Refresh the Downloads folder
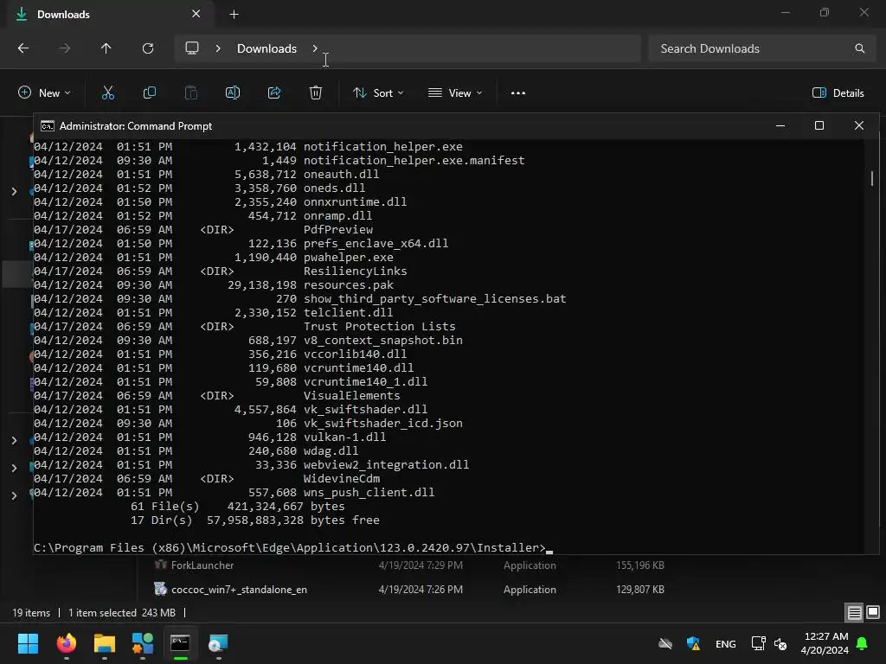The height and width of the screenshot is (664, 886). pyautogui.click(x=148, y=48)
